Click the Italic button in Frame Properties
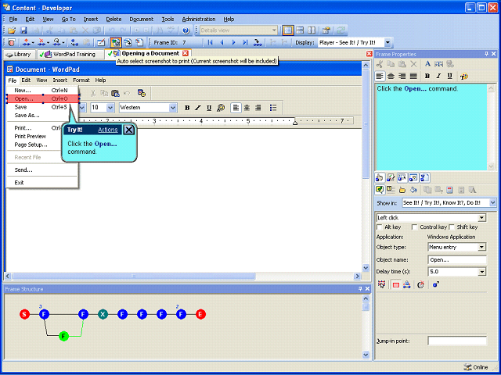 tap(438, 76)
